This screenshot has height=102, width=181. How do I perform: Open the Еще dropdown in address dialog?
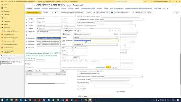click(x=115, y=34)
